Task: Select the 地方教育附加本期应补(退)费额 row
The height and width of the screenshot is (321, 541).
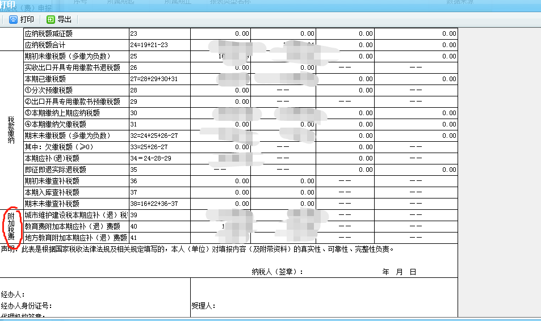Action: click(76, 238)
